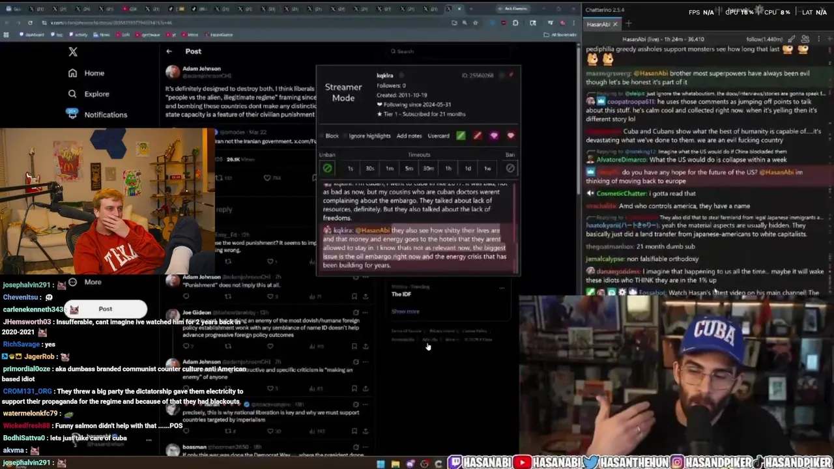
Task: Ban user with the Ban icon
Action: pyautogui.click(x=510, y=168)
